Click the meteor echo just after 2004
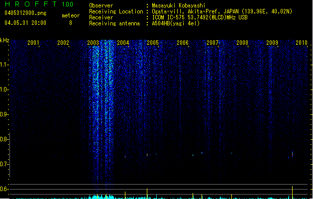The height and width of the screenshot is (199, 313). point(125,157)
